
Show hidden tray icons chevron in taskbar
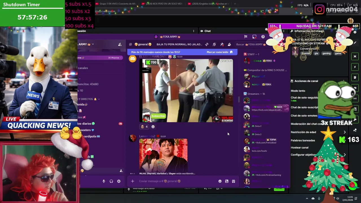pyautogui.click(x=307, y=198)
